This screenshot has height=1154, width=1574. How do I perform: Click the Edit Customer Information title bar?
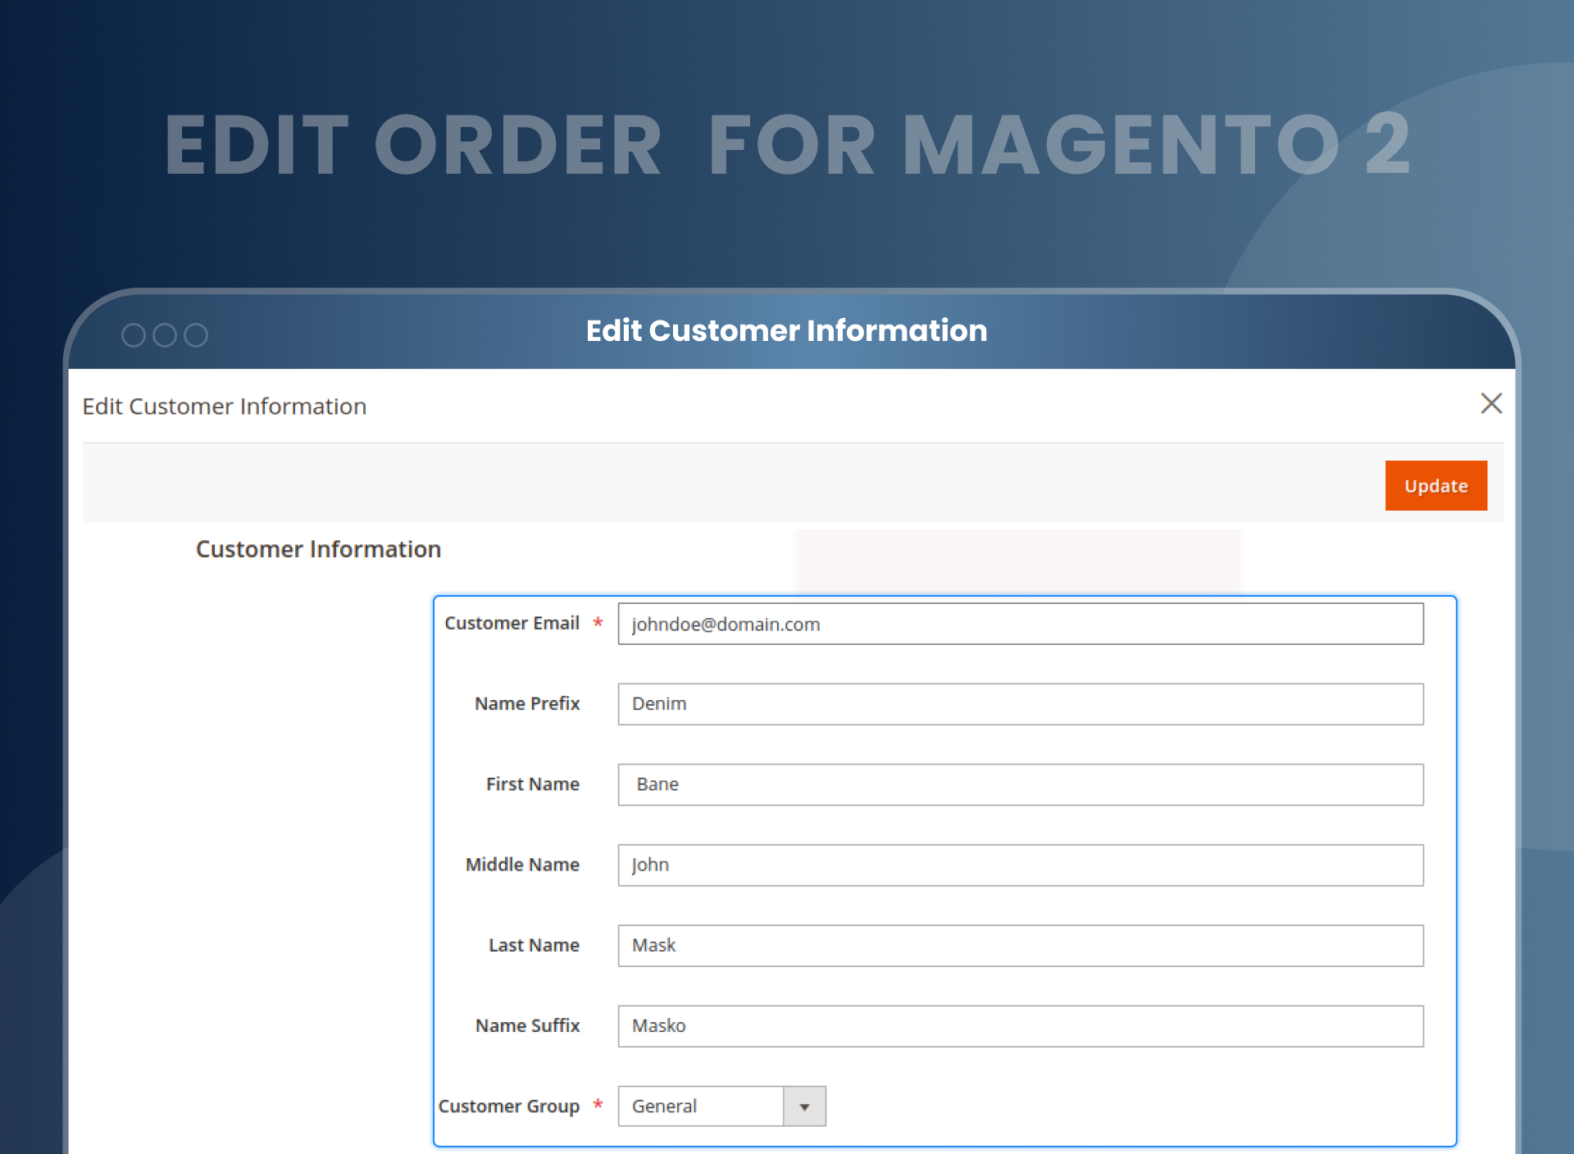coord(786,330)
